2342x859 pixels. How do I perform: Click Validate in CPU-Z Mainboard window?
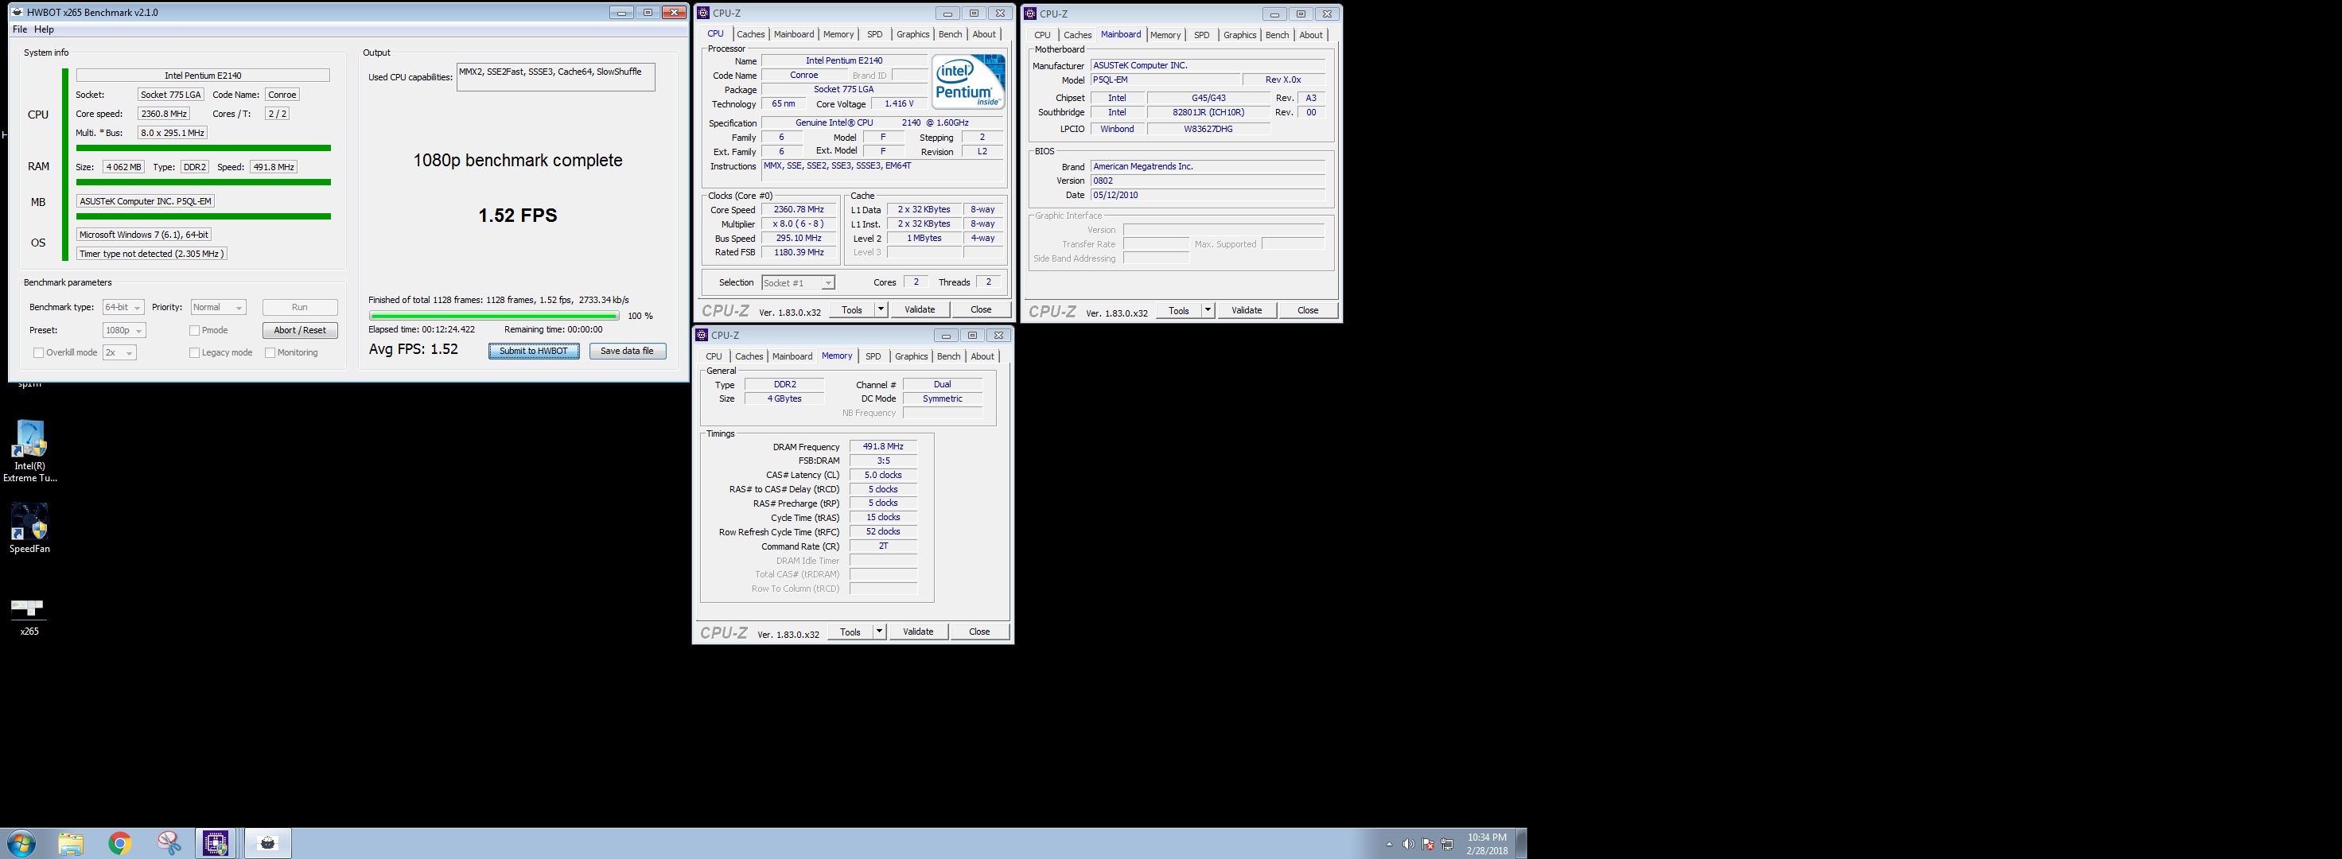(1247, 310)
